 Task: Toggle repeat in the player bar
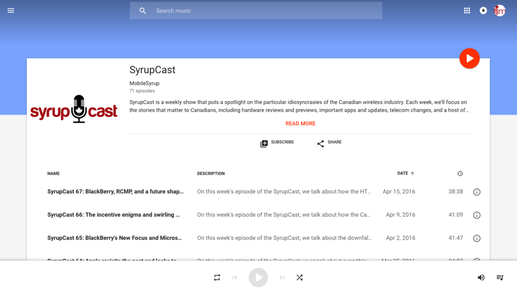point(217,277)
